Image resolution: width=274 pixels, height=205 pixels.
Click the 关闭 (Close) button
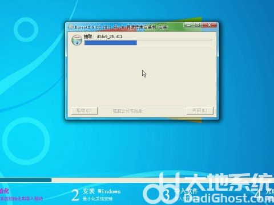pos(200,110)
